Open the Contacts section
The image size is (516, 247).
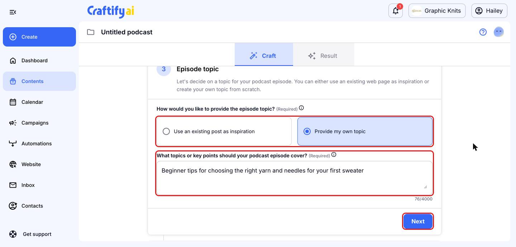pyautogui.click(x=39, y=206)
